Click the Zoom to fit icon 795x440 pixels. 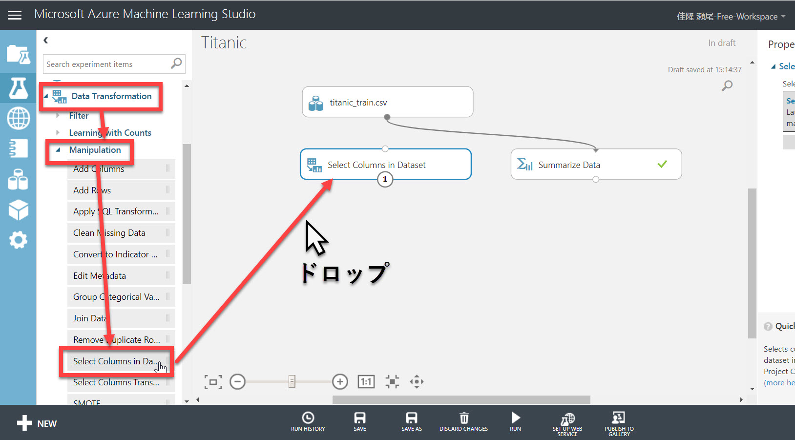tap(213, 382)
